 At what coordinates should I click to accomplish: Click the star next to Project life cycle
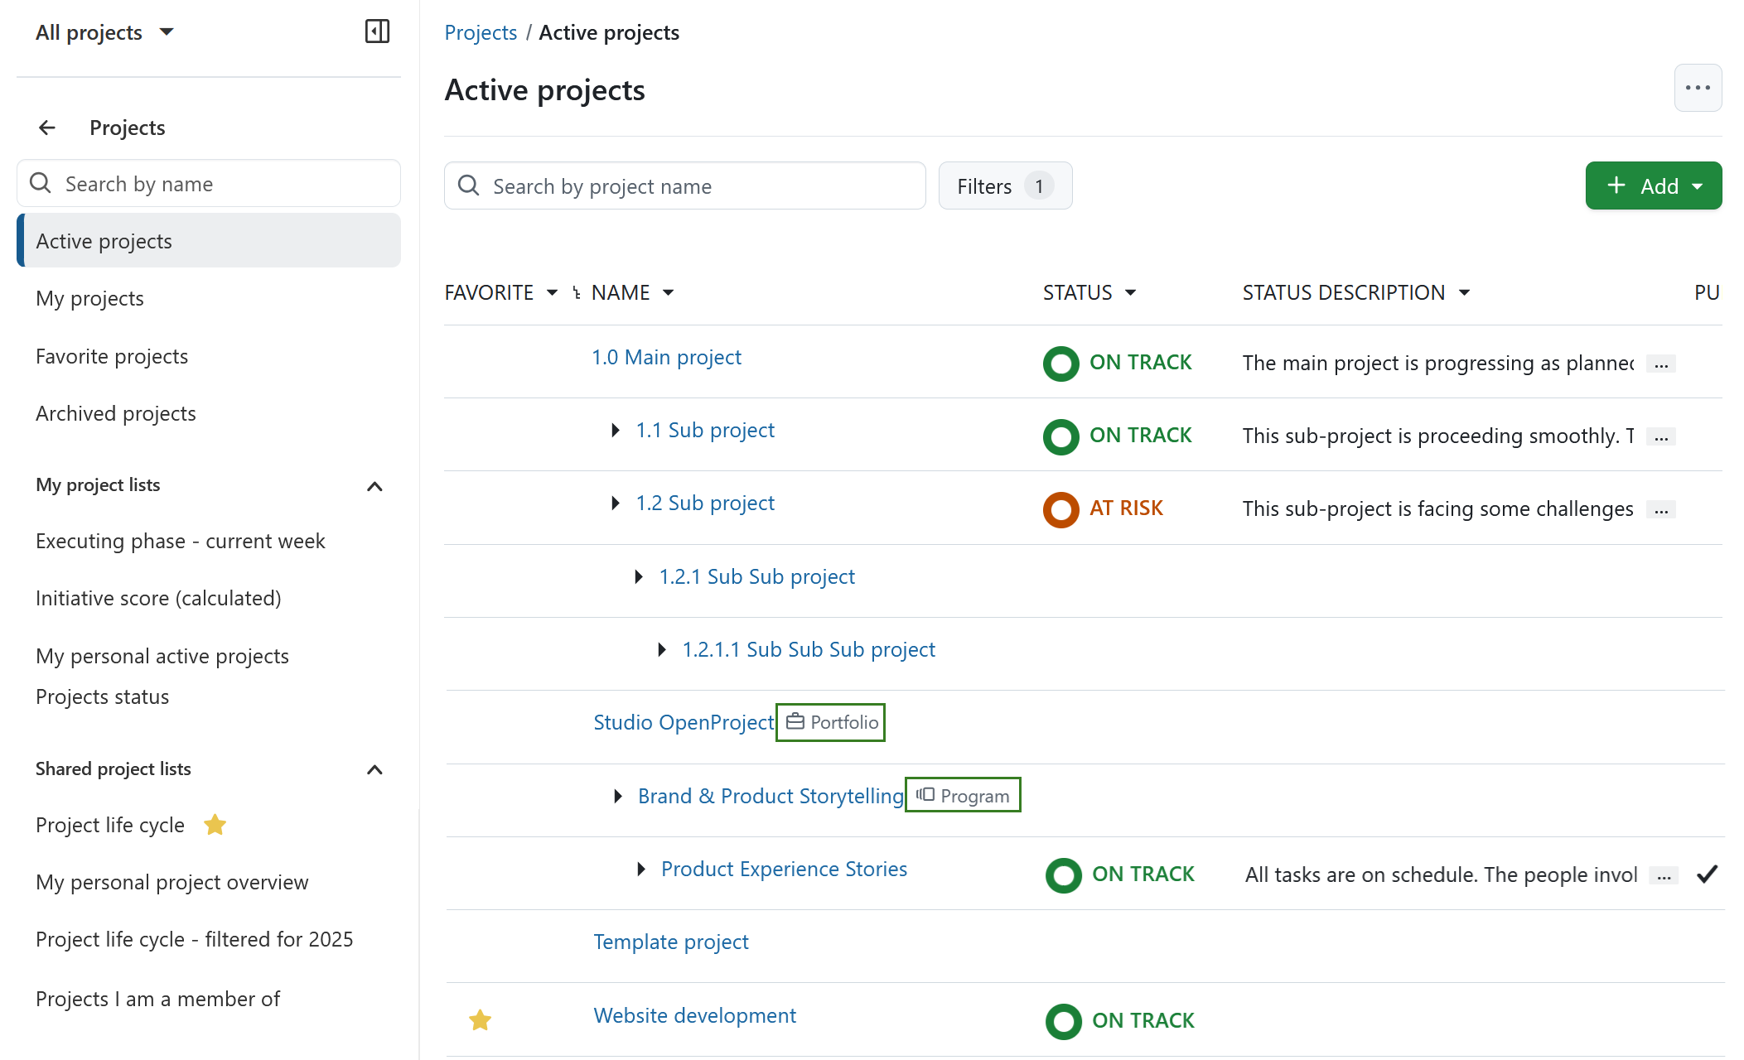pyautogui.click(x=215, y=824)
